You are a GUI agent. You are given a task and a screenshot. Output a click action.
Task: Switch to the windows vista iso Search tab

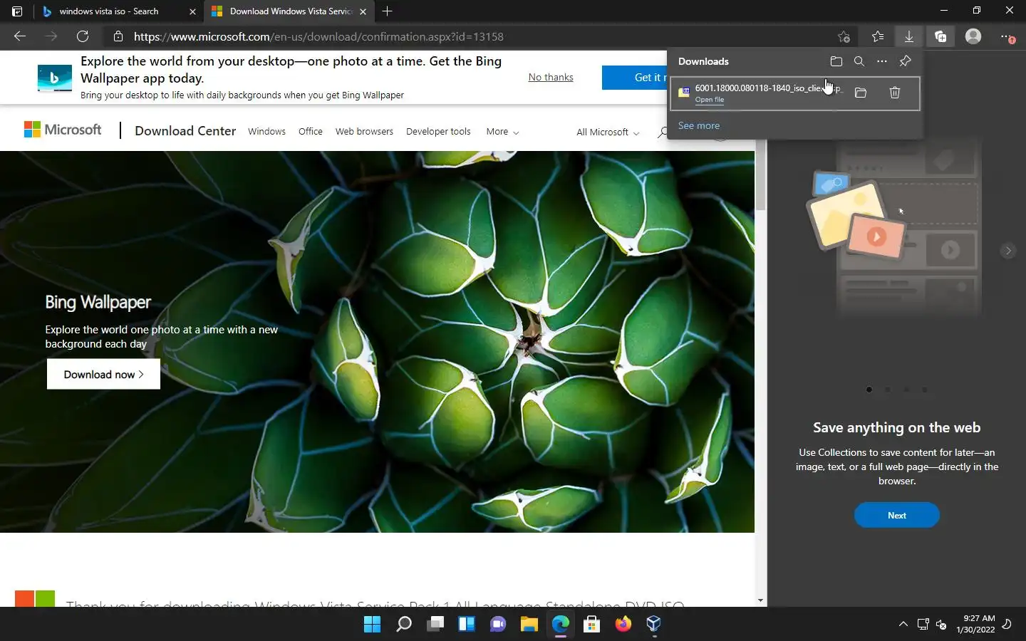point(108,11)
